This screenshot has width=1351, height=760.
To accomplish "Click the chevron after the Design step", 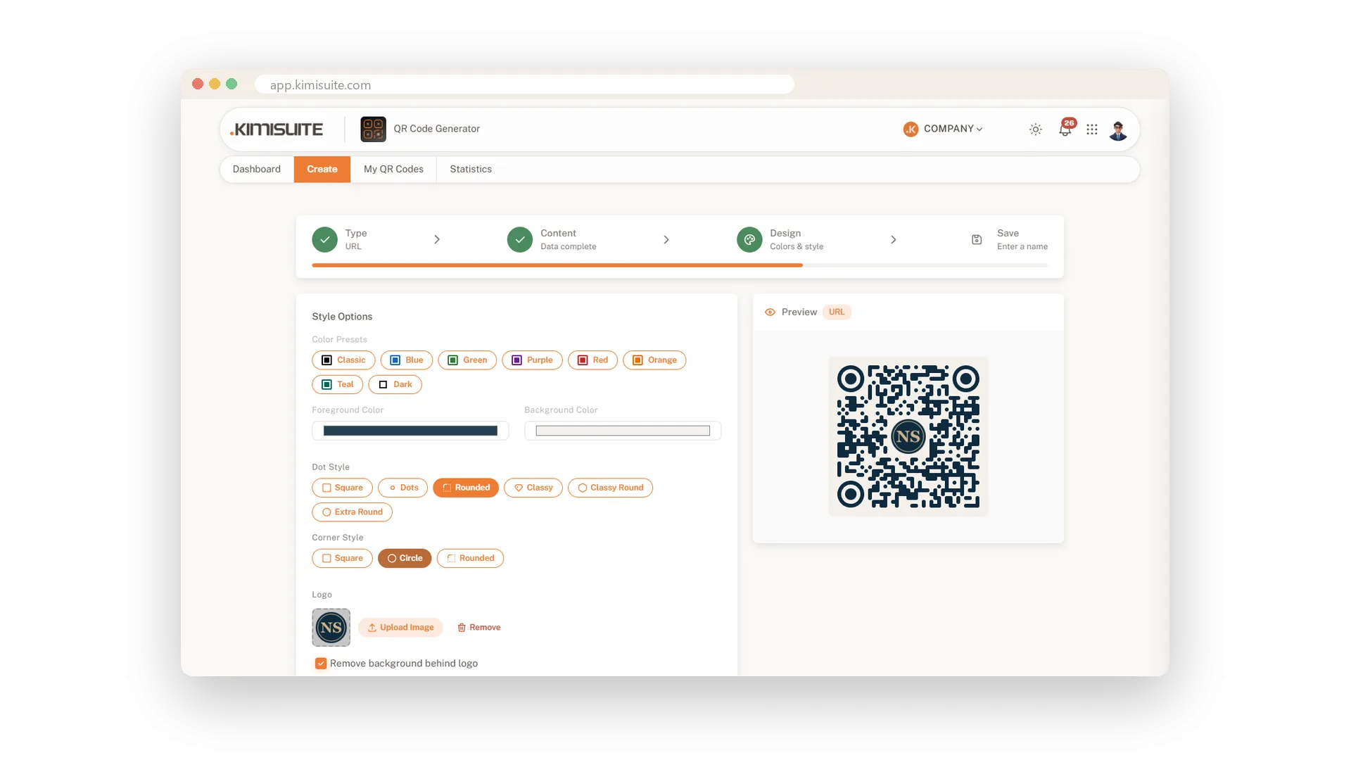I will tap(894, 239).
